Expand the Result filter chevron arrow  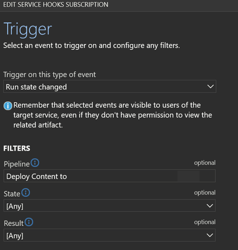click(210, 235)
